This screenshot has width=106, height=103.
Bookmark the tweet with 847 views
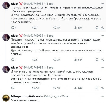pos(97,60)
